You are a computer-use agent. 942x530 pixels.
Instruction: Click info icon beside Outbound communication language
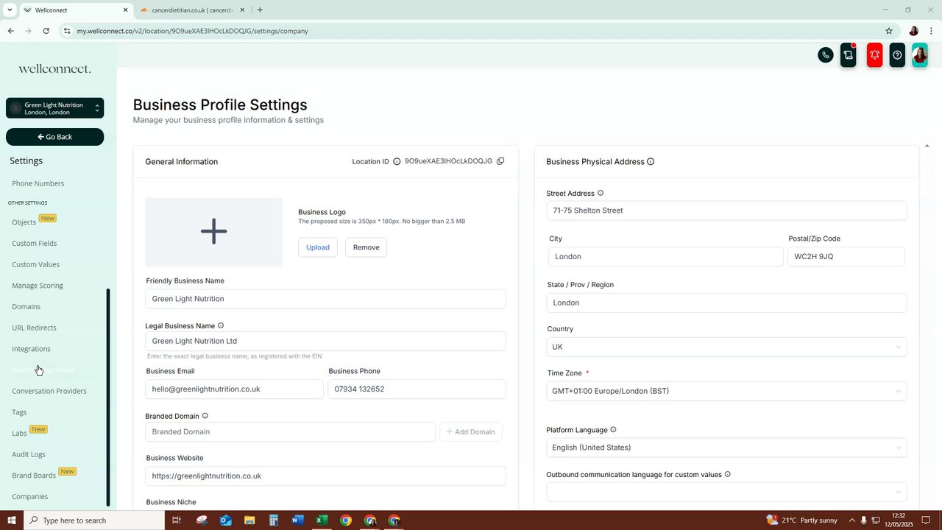point(728,475)
